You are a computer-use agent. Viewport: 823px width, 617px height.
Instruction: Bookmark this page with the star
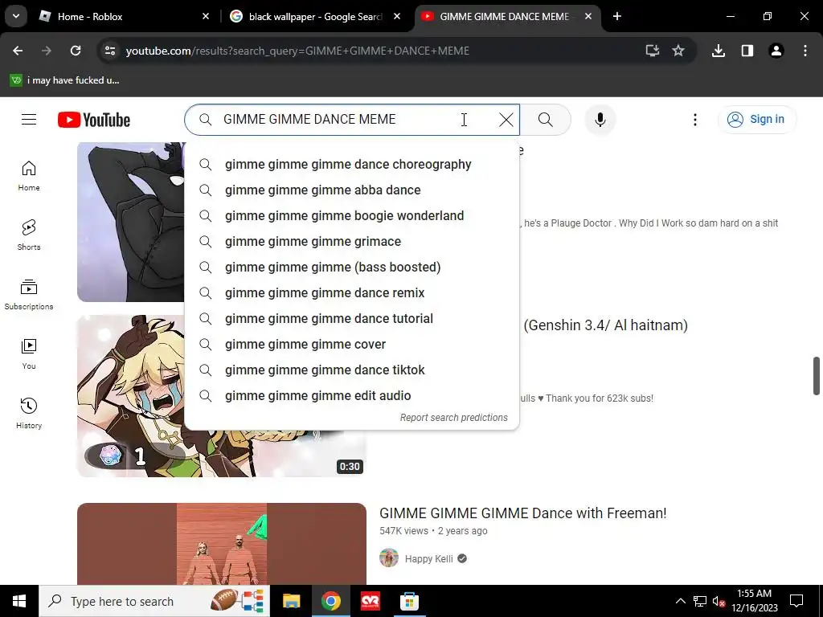point(678,51)
